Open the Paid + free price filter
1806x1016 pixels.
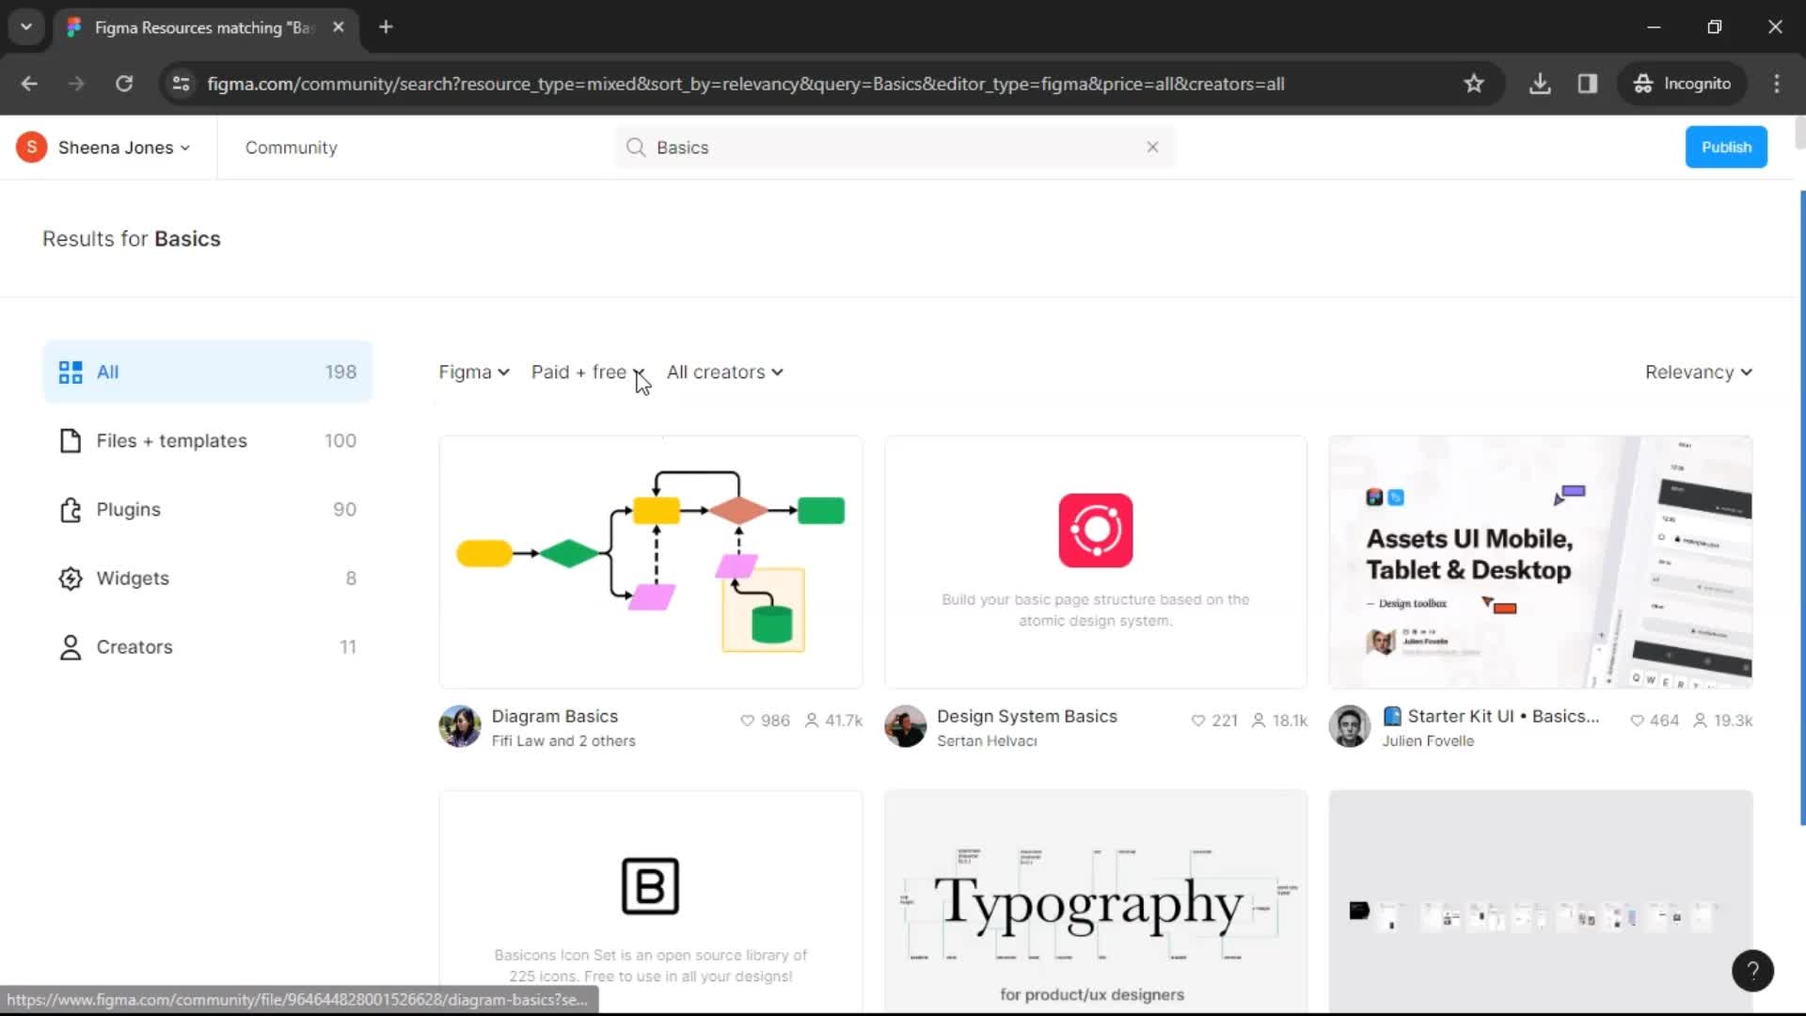[x=588, y=373]
